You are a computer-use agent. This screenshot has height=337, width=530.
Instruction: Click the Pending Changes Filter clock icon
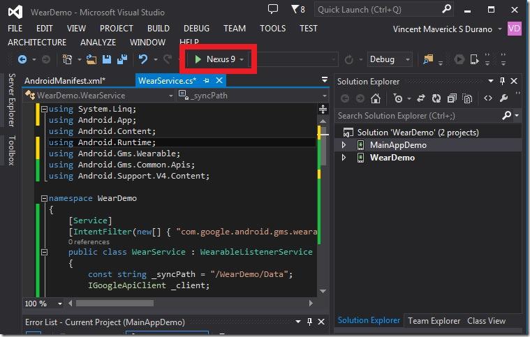point(399,98)
